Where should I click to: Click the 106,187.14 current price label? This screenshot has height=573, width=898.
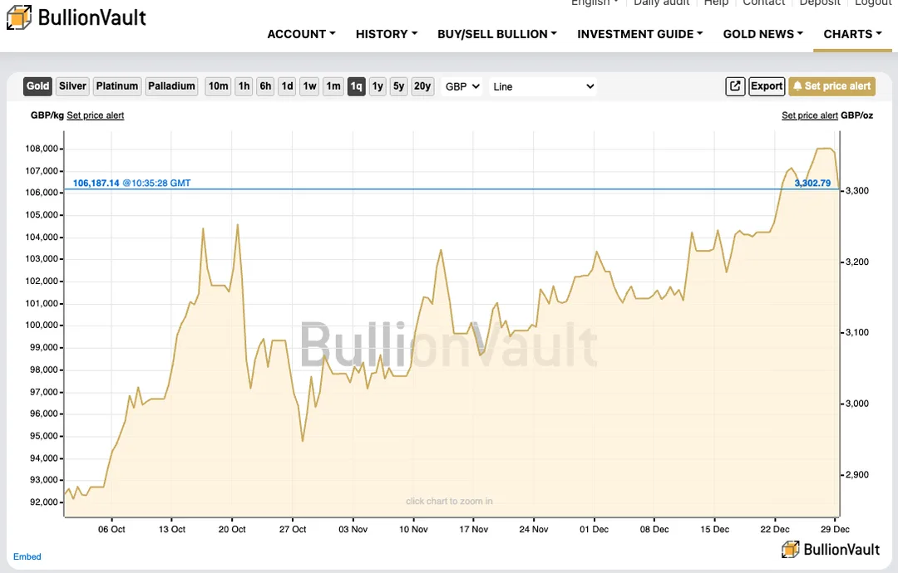[96, 183]
